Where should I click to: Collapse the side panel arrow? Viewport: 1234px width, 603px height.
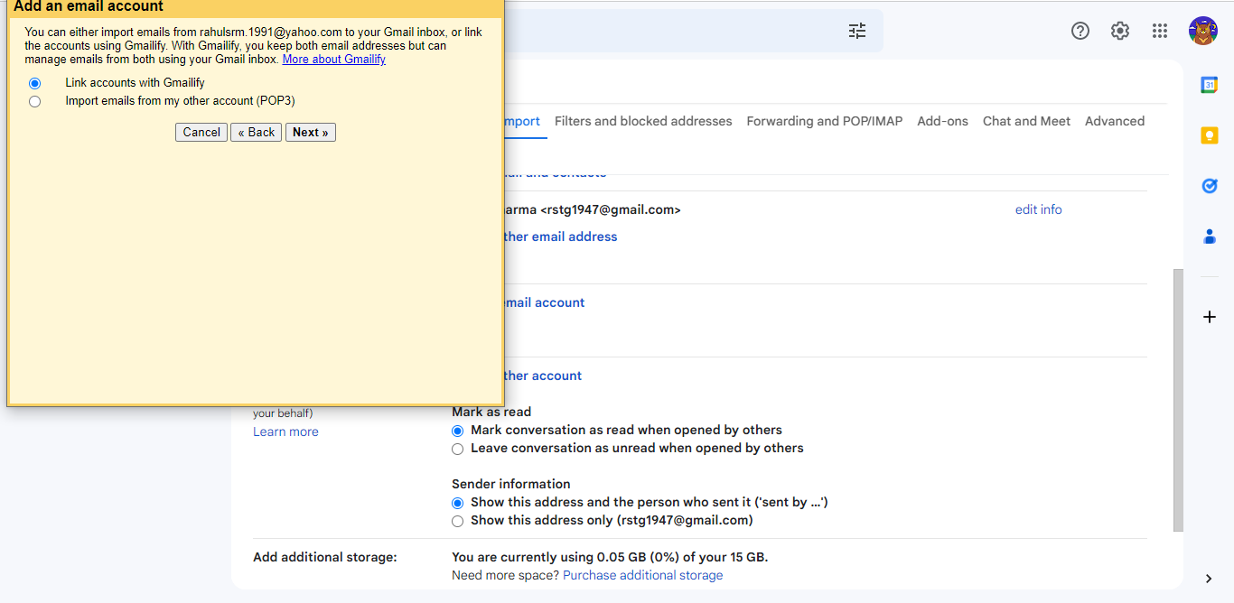(x=1210, y=579)
